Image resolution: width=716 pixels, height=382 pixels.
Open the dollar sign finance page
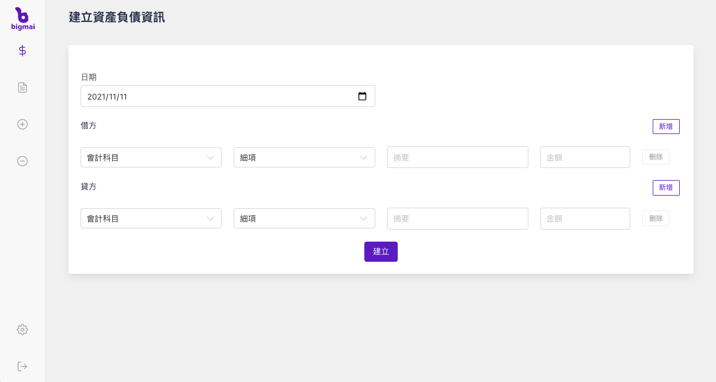[x=22, y=51]
